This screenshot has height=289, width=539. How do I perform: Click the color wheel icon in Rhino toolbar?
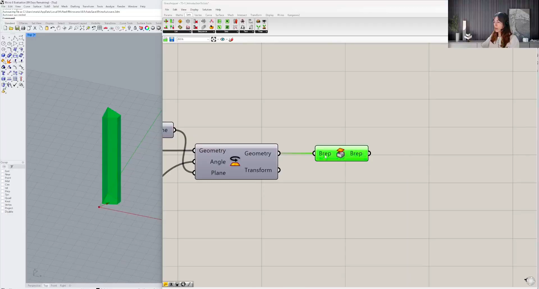pyautogui.click(x=147, y=28)
